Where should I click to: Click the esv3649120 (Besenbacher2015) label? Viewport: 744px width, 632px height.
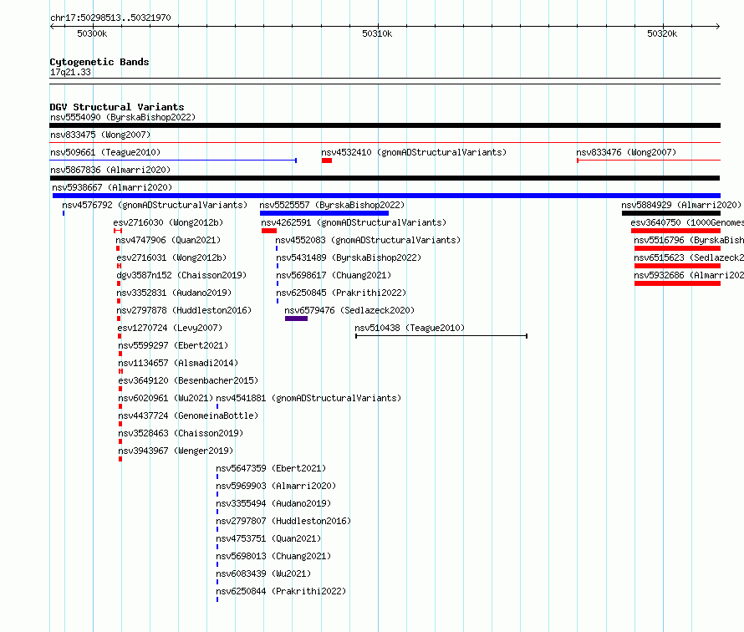(x=188, y=380)
